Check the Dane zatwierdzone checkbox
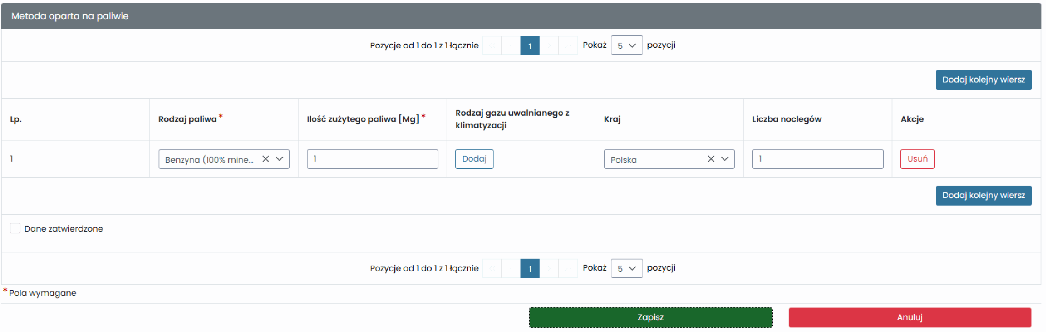The width and height of the screenshot is (1046, 332). click(x=15, y=228)
